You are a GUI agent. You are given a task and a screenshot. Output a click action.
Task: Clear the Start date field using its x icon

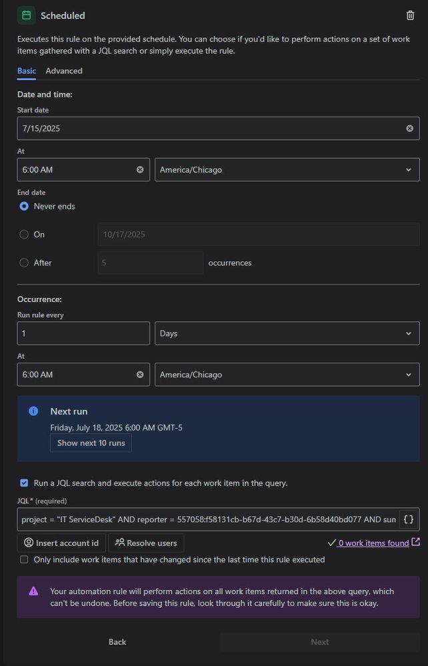click(x=409, y=128)
